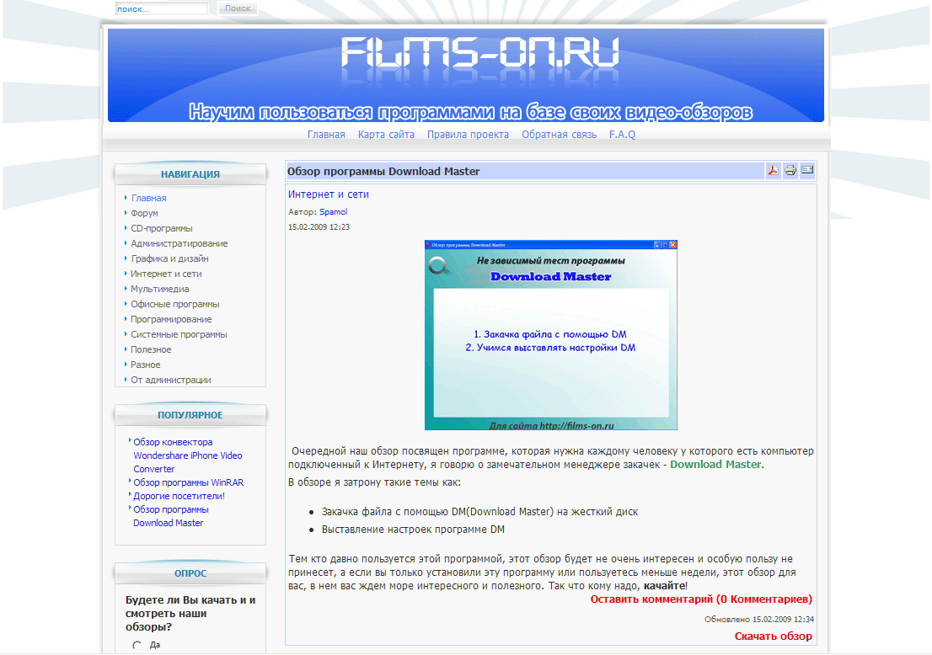Screen dimensions: 932x655
Task: Open Обзор программы WinRAR popular link
Action: [x=189, y=482]
